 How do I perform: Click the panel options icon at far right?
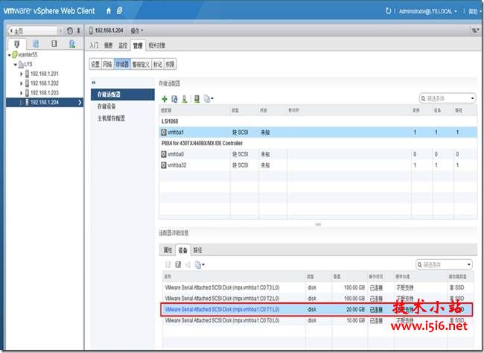click(475, 31)
